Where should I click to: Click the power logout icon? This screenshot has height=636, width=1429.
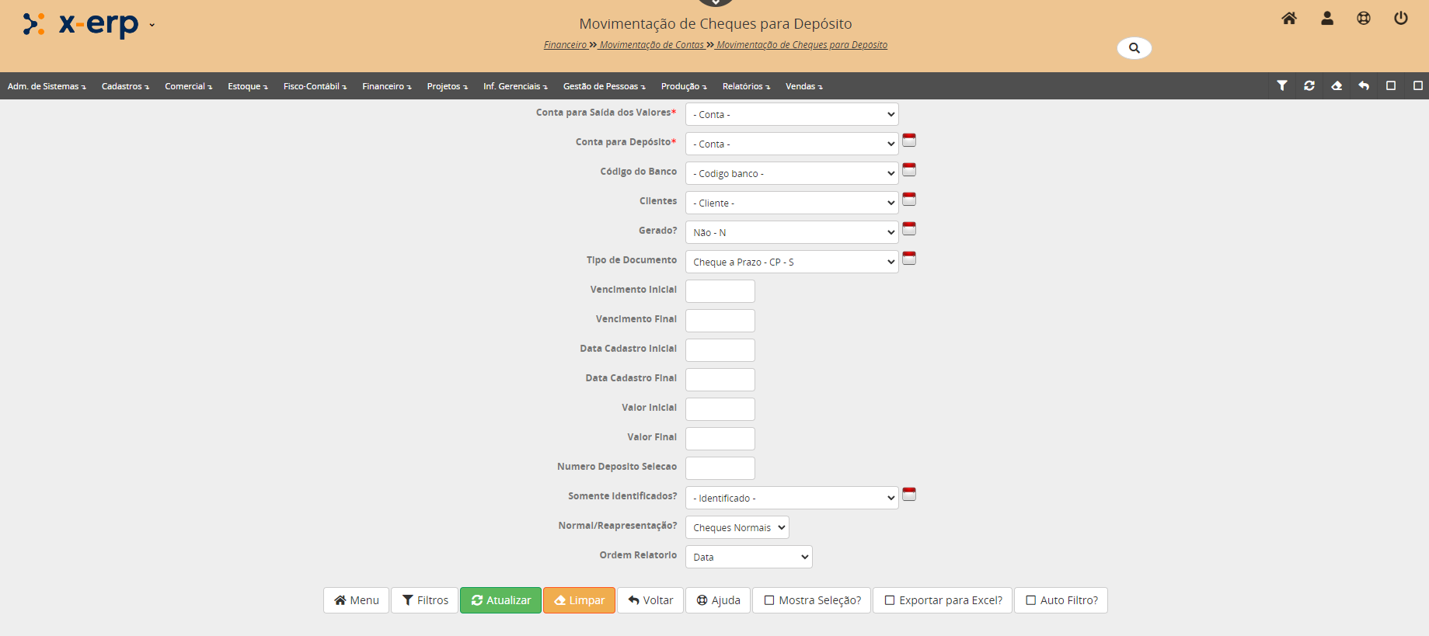click(x=1401, y=19)
